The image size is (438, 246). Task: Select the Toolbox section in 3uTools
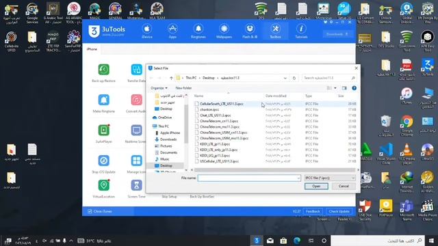pos(275,31)
